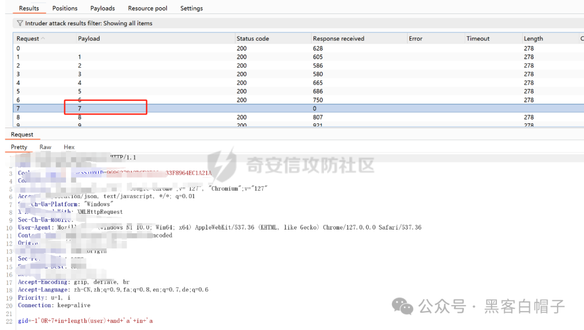Click the XMLHttpRequest header value

[100, 212]
